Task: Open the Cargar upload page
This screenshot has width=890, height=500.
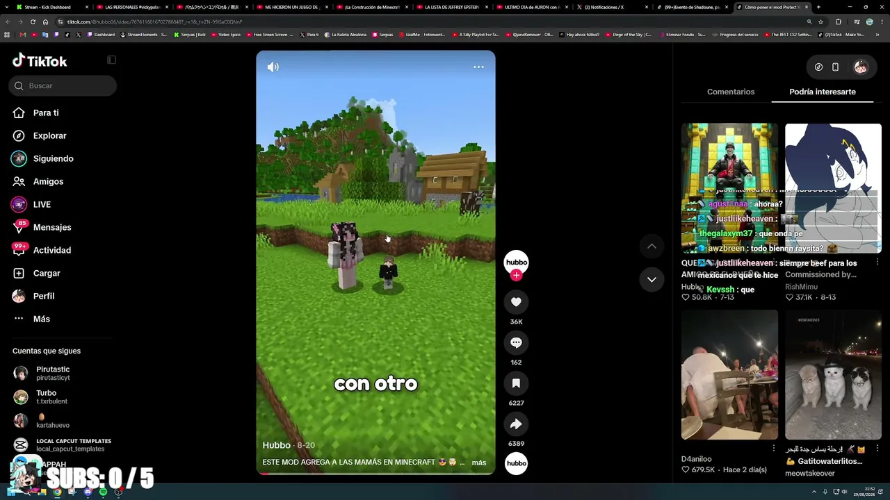Action: (47, 273)
